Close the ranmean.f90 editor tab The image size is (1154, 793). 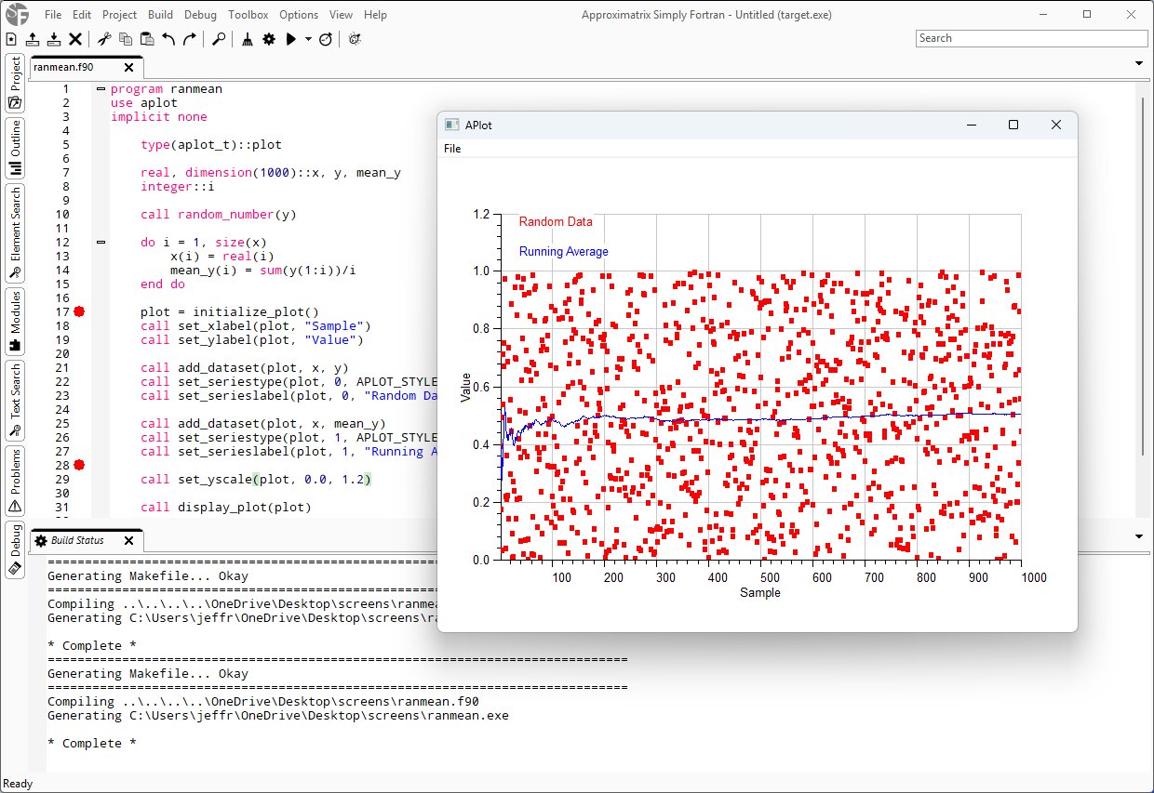(x=128, y=68)
